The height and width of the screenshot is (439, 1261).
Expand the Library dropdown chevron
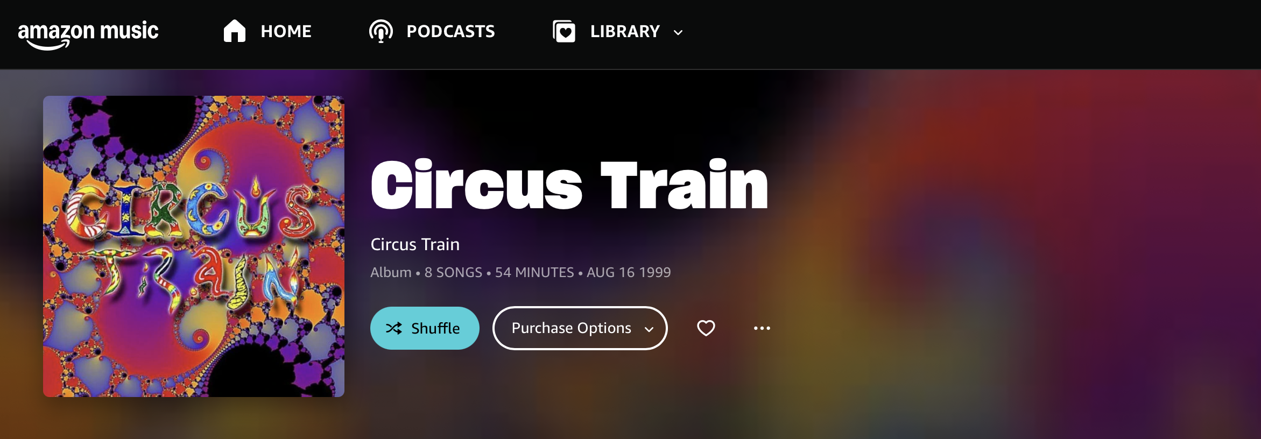coord(678,32)
